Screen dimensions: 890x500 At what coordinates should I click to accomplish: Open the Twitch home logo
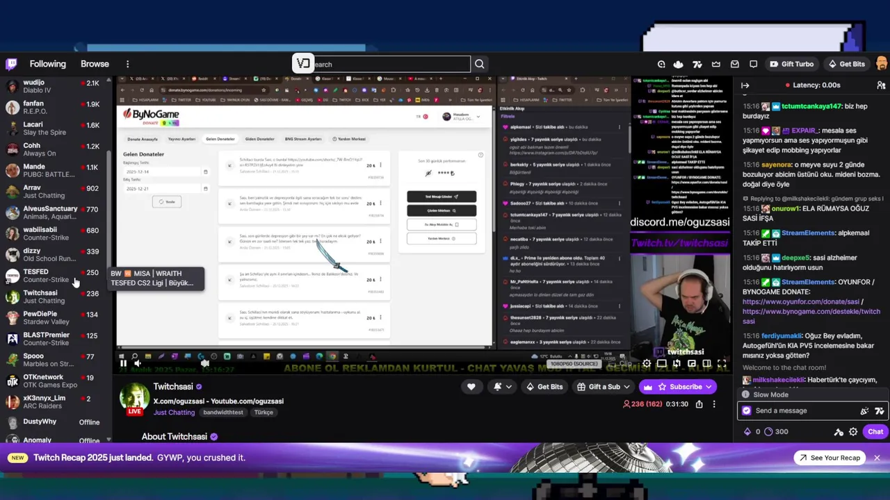pyautogui.click(x=11, y=64)
